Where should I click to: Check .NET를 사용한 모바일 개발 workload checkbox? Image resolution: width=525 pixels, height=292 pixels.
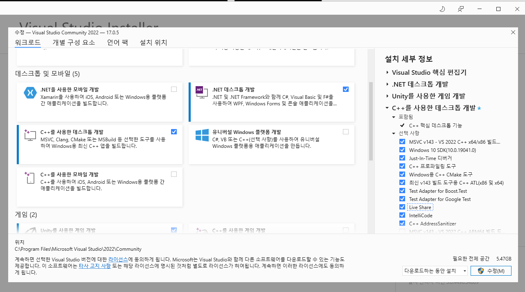pos(174,89)
